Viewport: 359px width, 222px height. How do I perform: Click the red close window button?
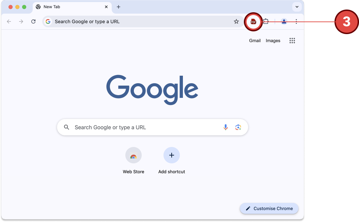11,7
